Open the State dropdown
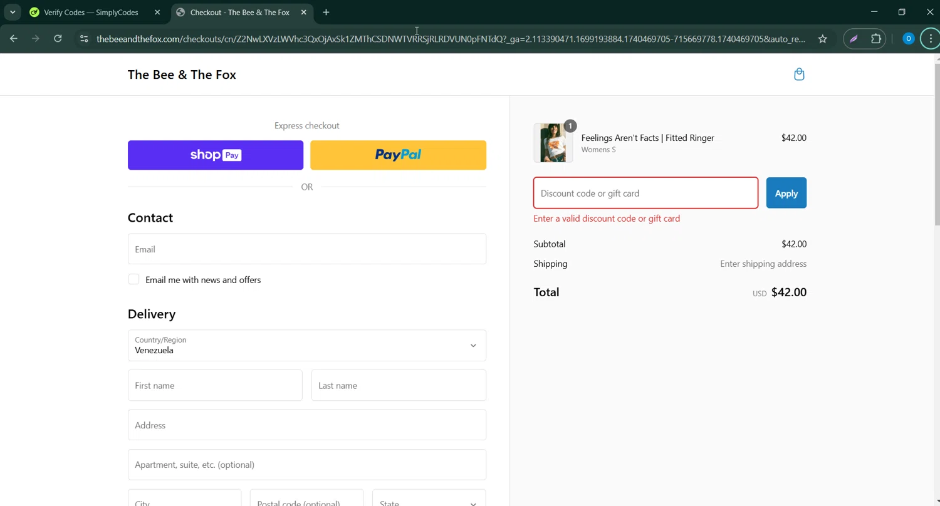The image size is (940, 506). 429,501
